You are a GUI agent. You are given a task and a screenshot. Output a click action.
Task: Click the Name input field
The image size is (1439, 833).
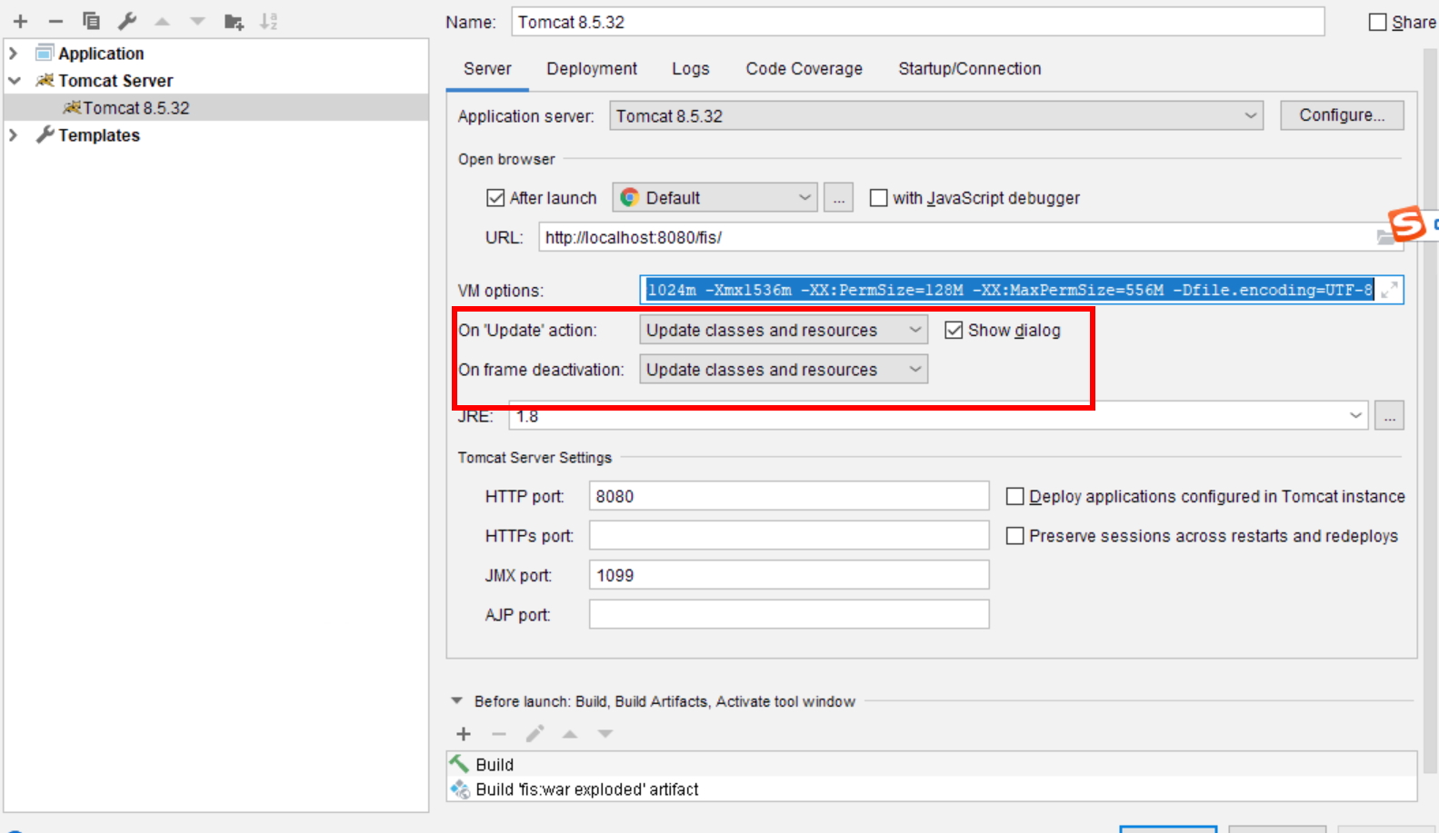[x=918, y=22]
